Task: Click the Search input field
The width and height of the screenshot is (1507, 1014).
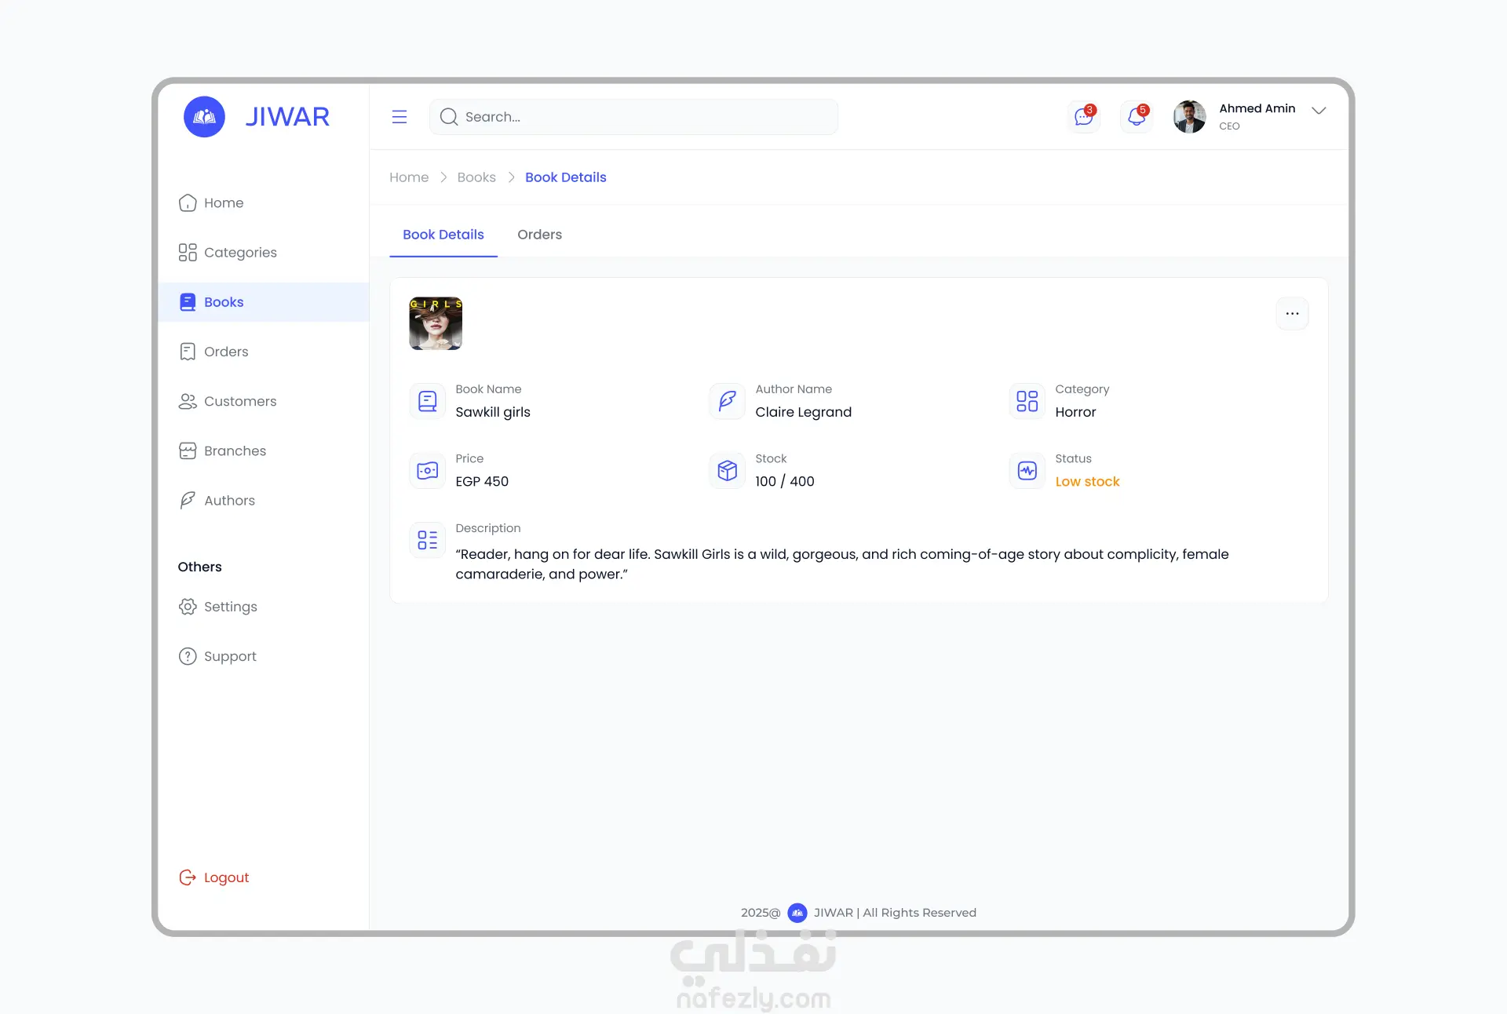Action: 644,117
